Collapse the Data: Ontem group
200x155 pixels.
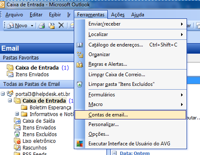point(114,153)
